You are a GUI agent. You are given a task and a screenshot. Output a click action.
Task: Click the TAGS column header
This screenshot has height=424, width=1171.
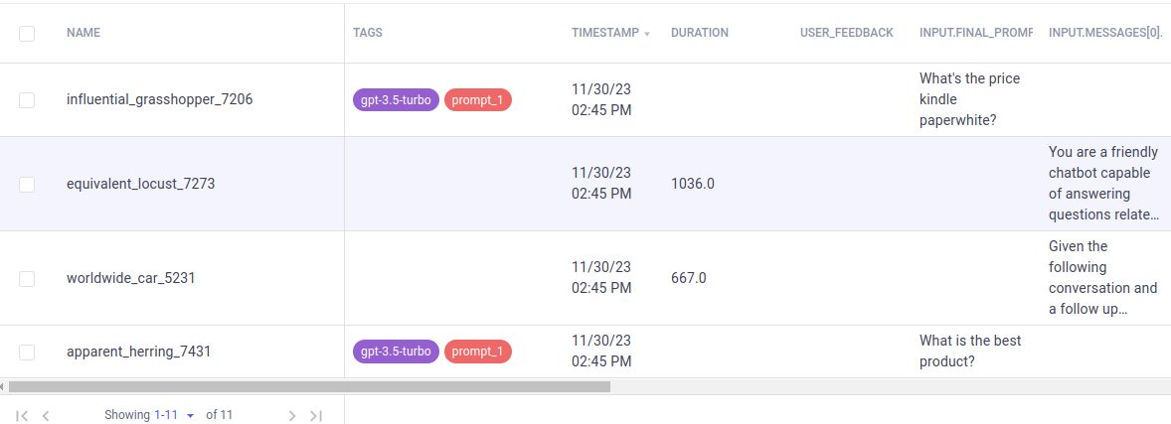tap(368, 33)
